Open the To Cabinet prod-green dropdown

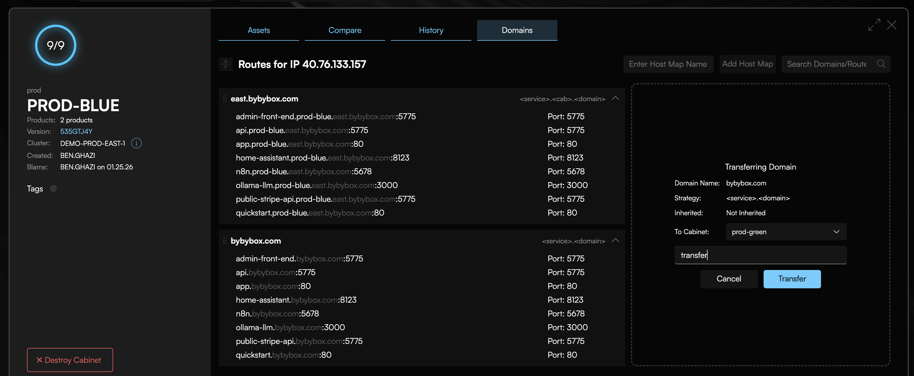tap(786, 232)
